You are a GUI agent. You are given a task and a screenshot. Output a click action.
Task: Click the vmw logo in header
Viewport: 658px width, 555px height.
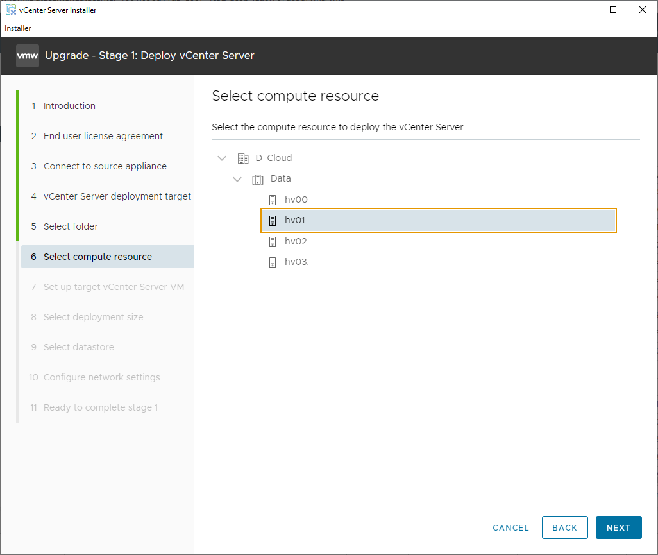[28, 56]
